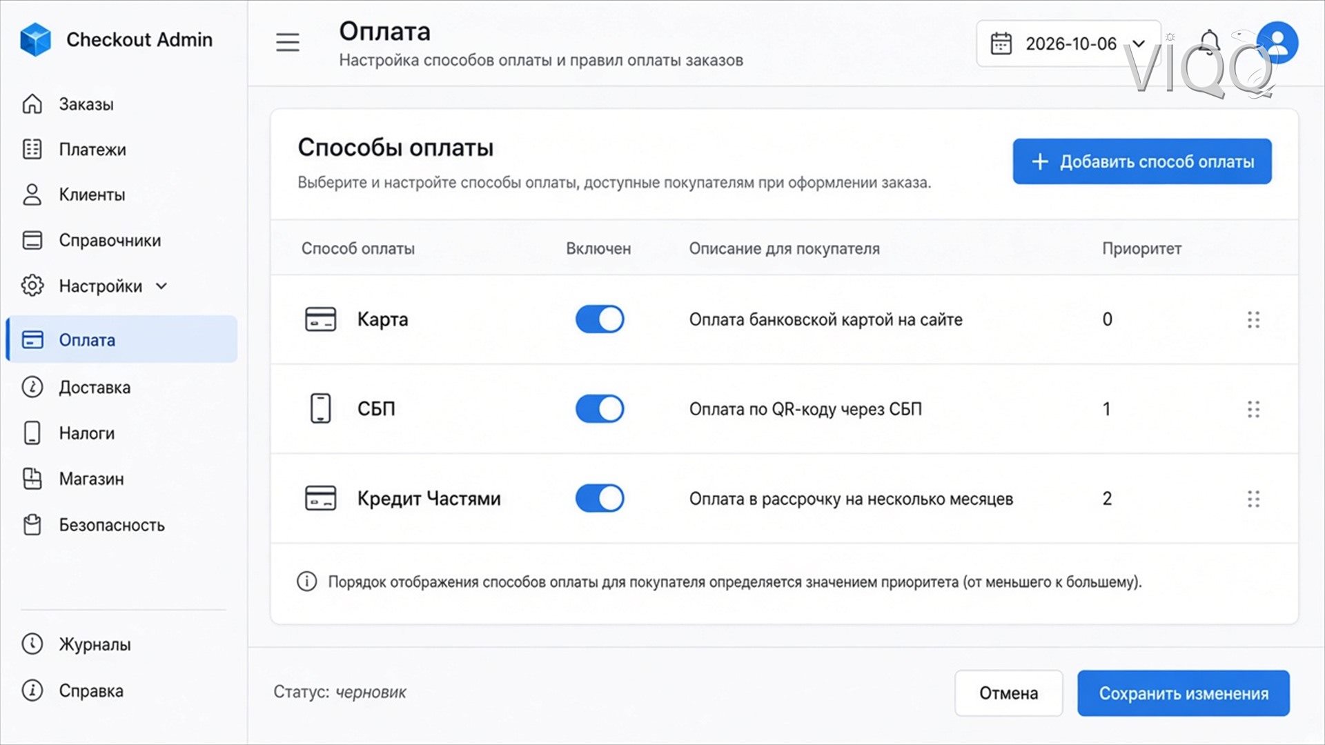Click the СБП phone icon

320,408
